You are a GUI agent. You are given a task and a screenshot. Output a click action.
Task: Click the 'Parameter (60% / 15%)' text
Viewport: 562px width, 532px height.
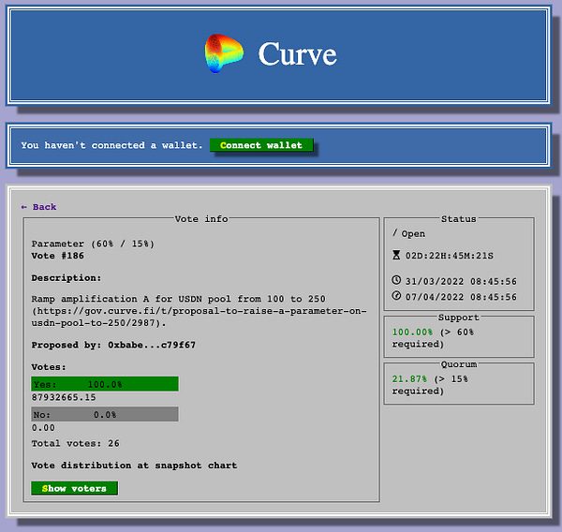click(93, 244)
